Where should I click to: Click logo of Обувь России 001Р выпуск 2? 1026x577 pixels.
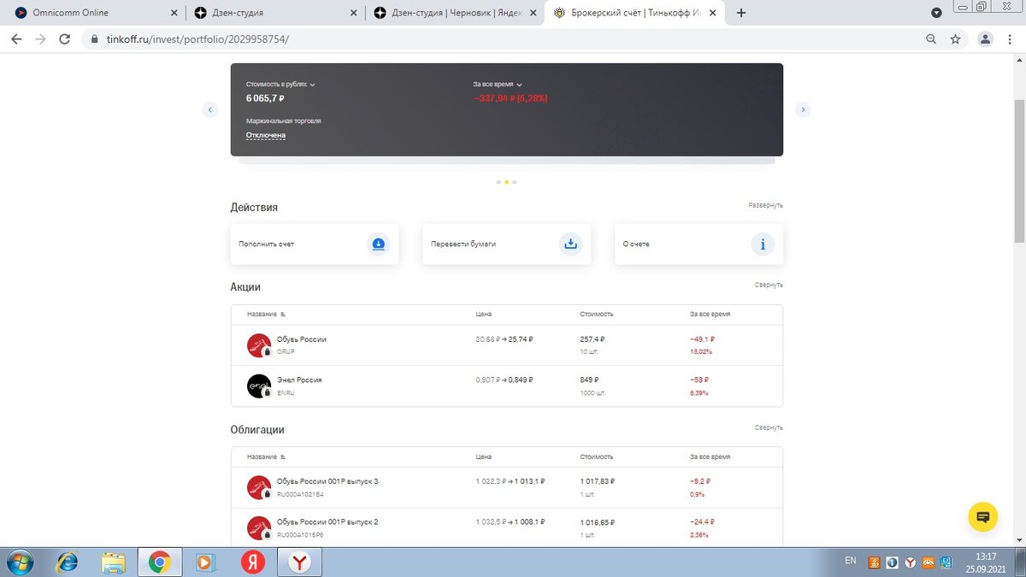tap(259, 527)
